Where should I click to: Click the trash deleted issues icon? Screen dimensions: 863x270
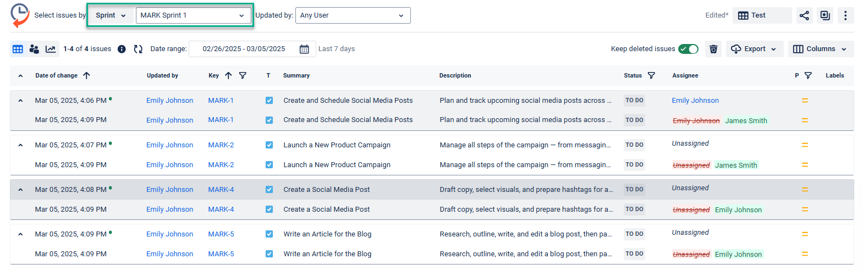point(713,49)
